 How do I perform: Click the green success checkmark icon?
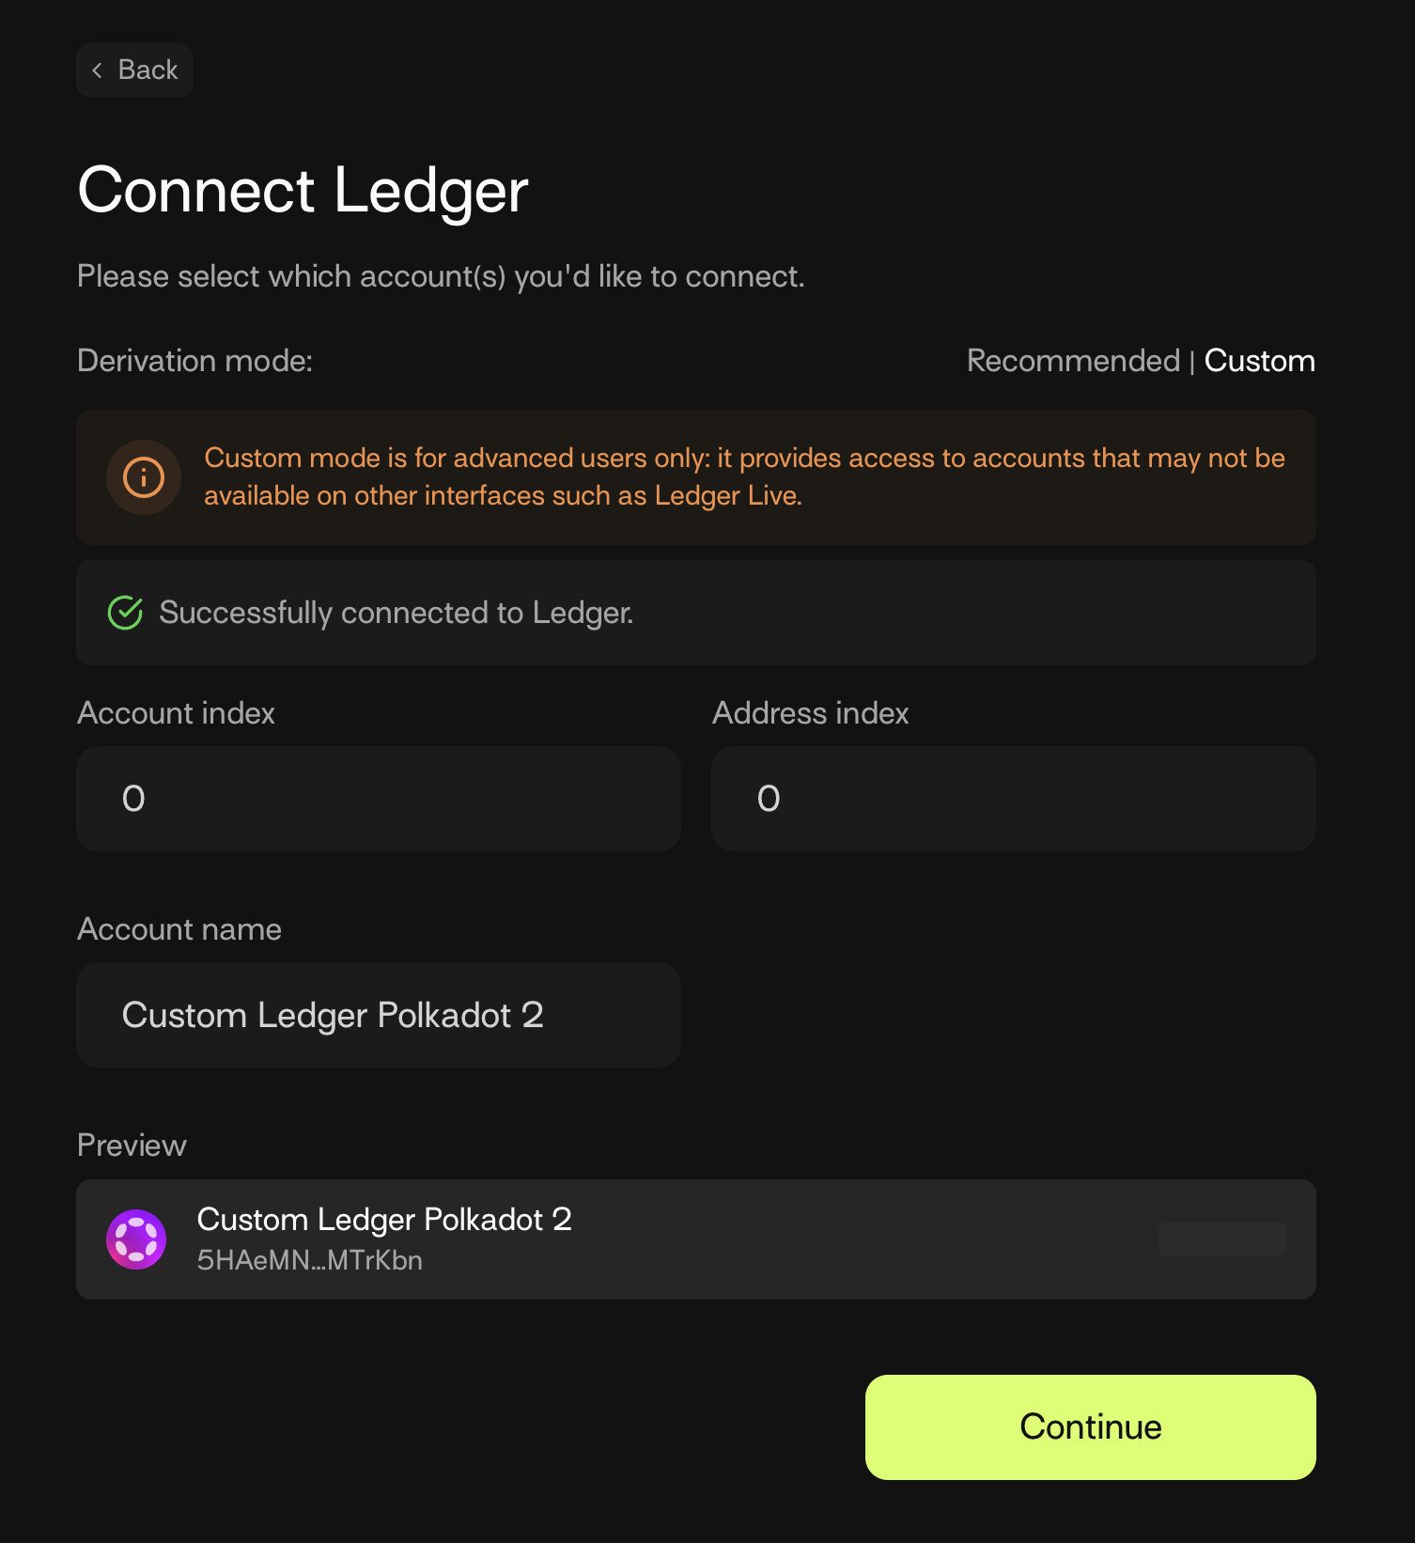(125, 613)
